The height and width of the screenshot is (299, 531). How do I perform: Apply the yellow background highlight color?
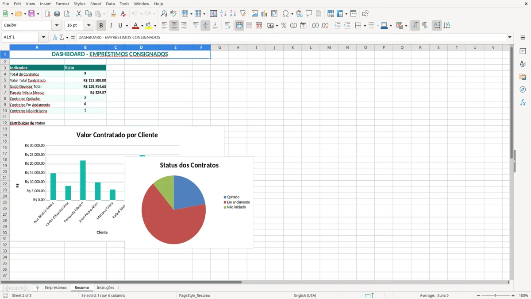tap(149, 26)
